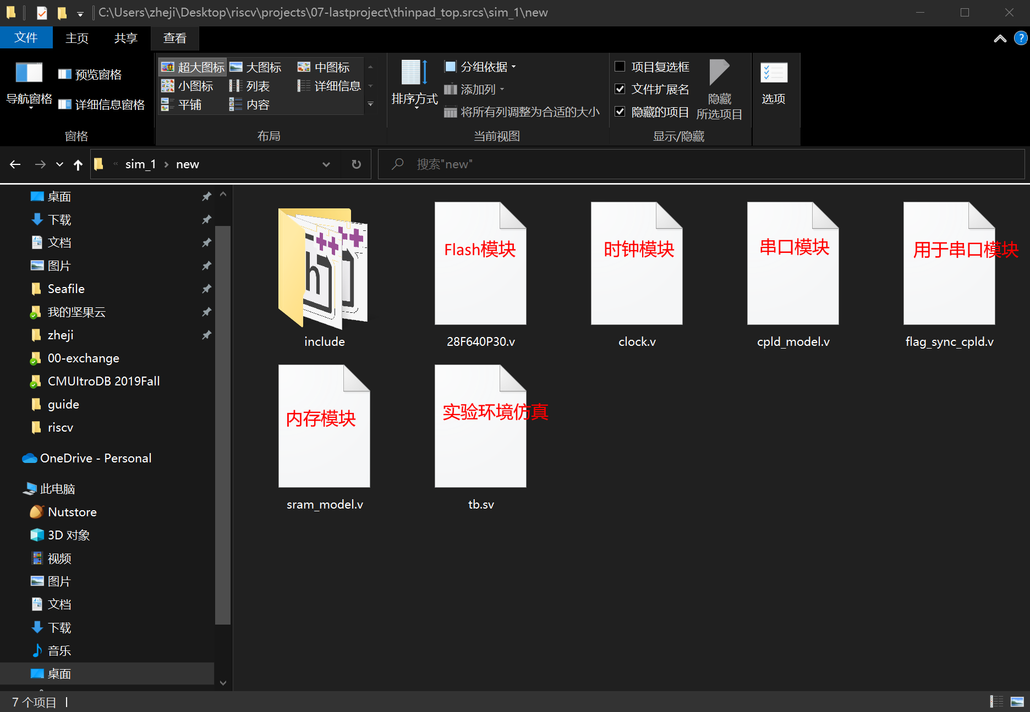This screenshot has width=1030, height=712.
Task: Click the Up directory arrow button
Action: [x=78, y=164]
